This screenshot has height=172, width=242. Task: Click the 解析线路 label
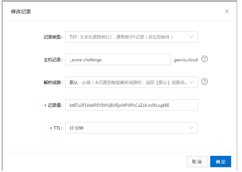click(53, 82)
